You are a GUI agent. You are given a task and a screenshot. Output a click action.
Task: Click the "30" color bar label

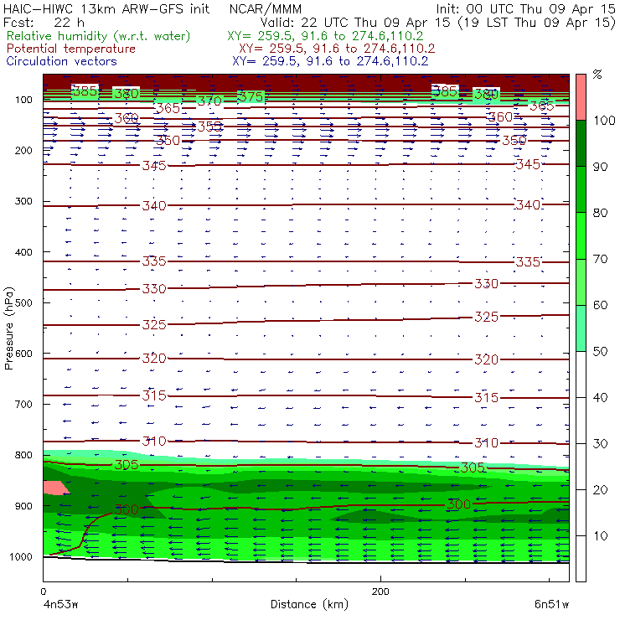pos(600,444)
